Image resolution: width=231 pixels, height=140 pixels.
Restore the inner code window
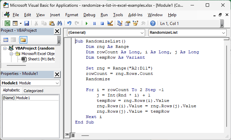pyautogui.click(x=220, y=15)
